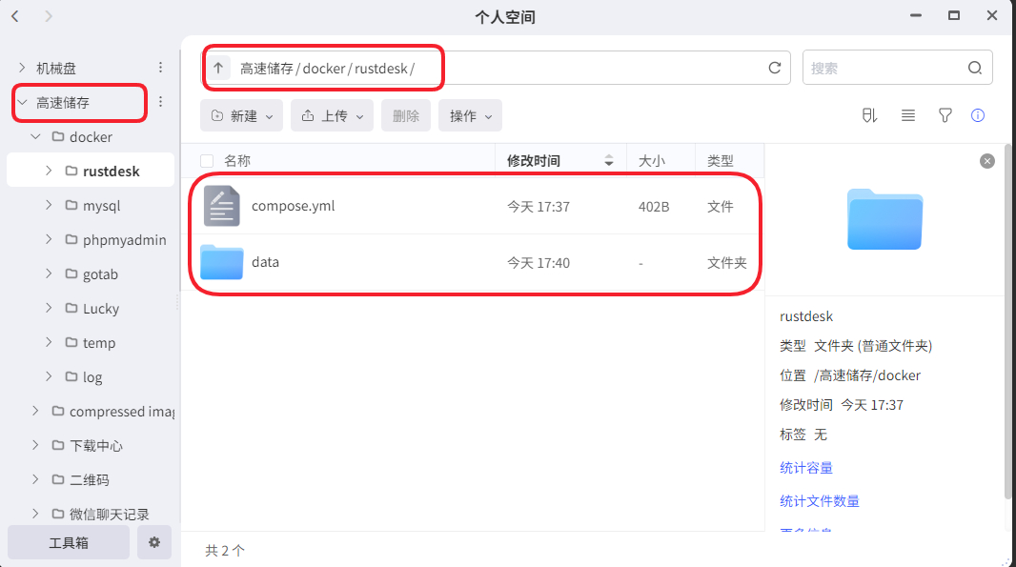Maximize the 个人空间 window
The height and width of the screenshot is (567, 1016).
click(x=954, y=15)
